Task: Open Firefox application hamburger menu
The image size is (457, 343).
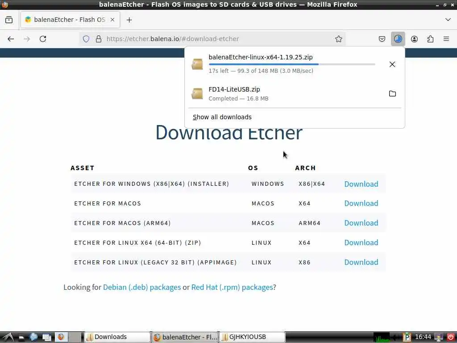Action: (446, 39)
